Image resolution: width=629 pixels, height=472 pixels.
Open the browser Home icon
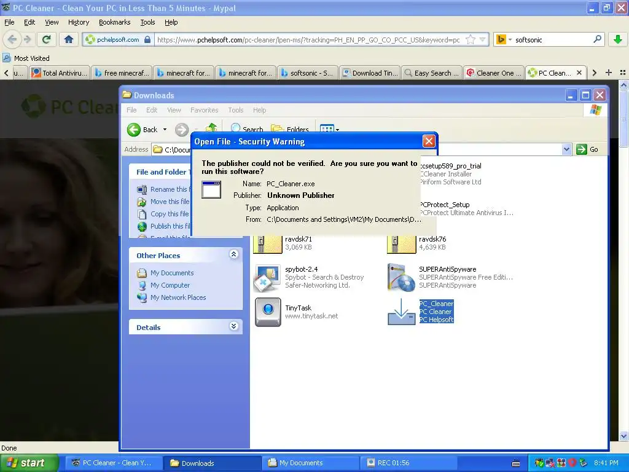pos(69,39)
